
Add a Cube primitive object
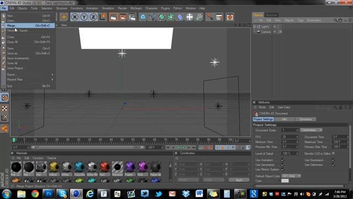[143, 17]
